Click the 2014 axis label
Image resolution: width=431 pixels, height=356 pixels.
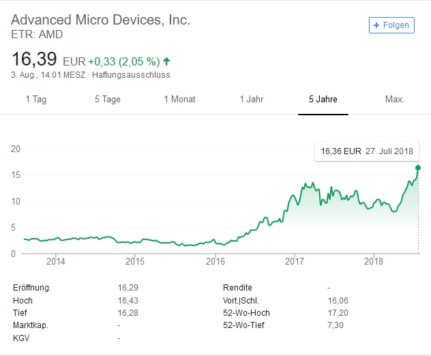click(56, 261)
